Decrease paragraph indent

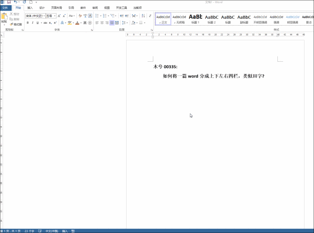pos(121,16)
